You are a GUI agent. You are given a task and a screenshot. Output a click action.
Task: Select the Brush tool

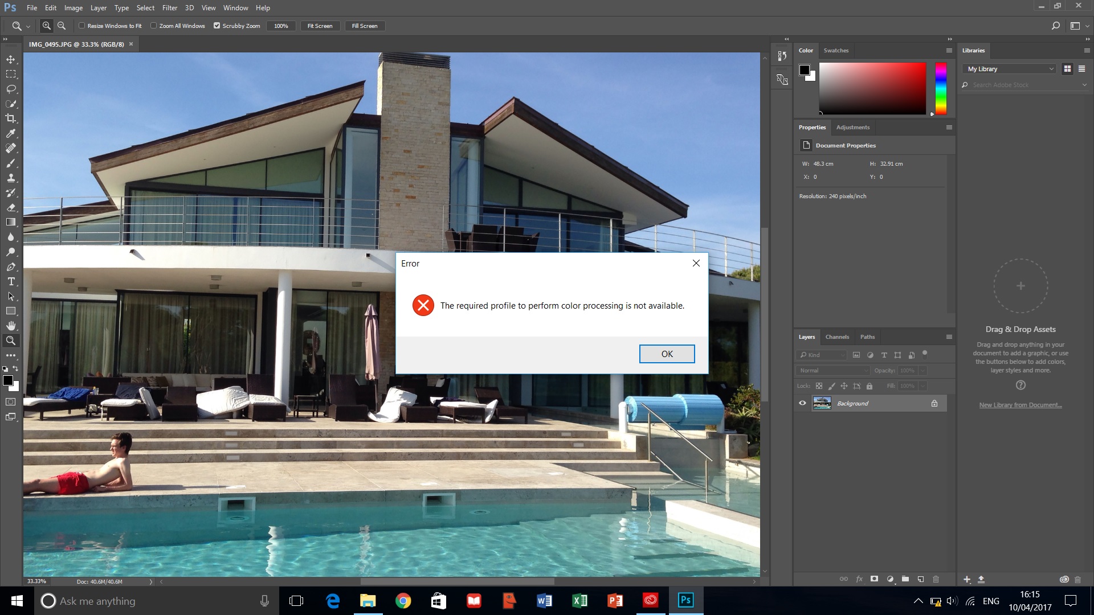(10, 163)
